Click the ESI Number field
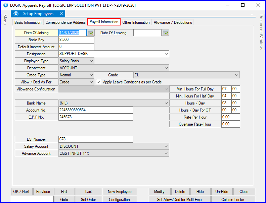The image size is (266, 203). tap(96, 139)
